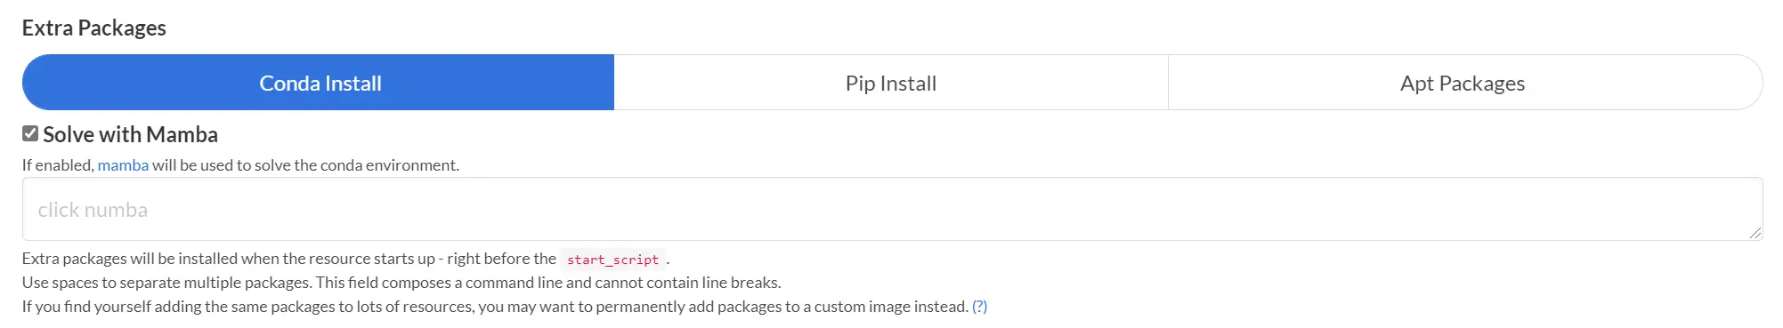Click the Solve with Mamba label text
The image size is (1783, 328).
pyautogui.click(x=130, y=134)
